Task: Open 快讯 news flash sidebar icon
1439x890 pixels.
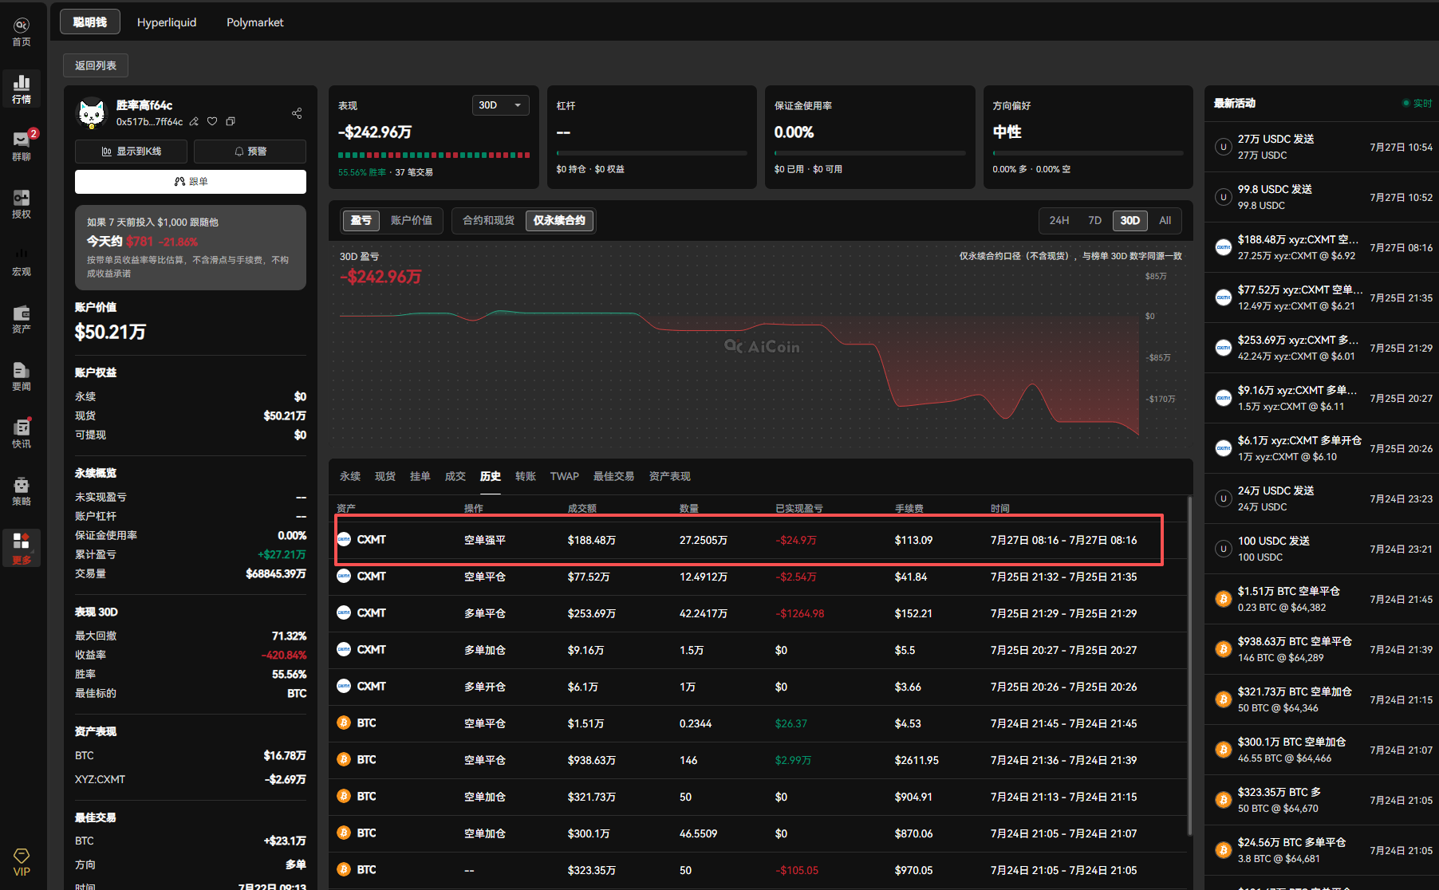Action: pos(22,433)
